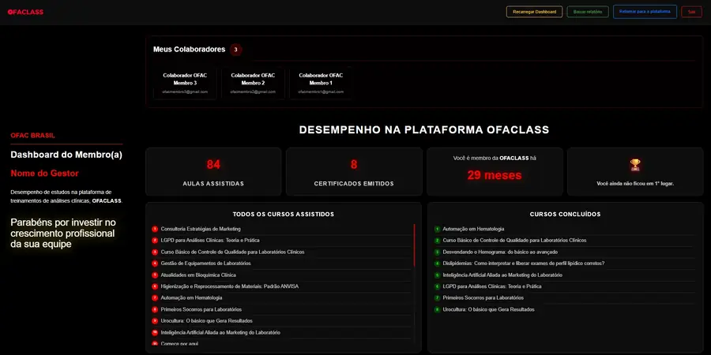Click green badge beside Urocultura completed
Viewport: 711px width, 355px height.
pos(437,310)
